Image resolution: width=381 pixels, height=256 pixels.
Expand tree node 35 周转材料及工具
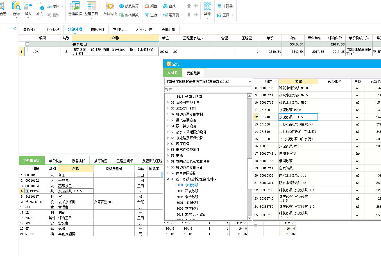click(x=168, y=102)
